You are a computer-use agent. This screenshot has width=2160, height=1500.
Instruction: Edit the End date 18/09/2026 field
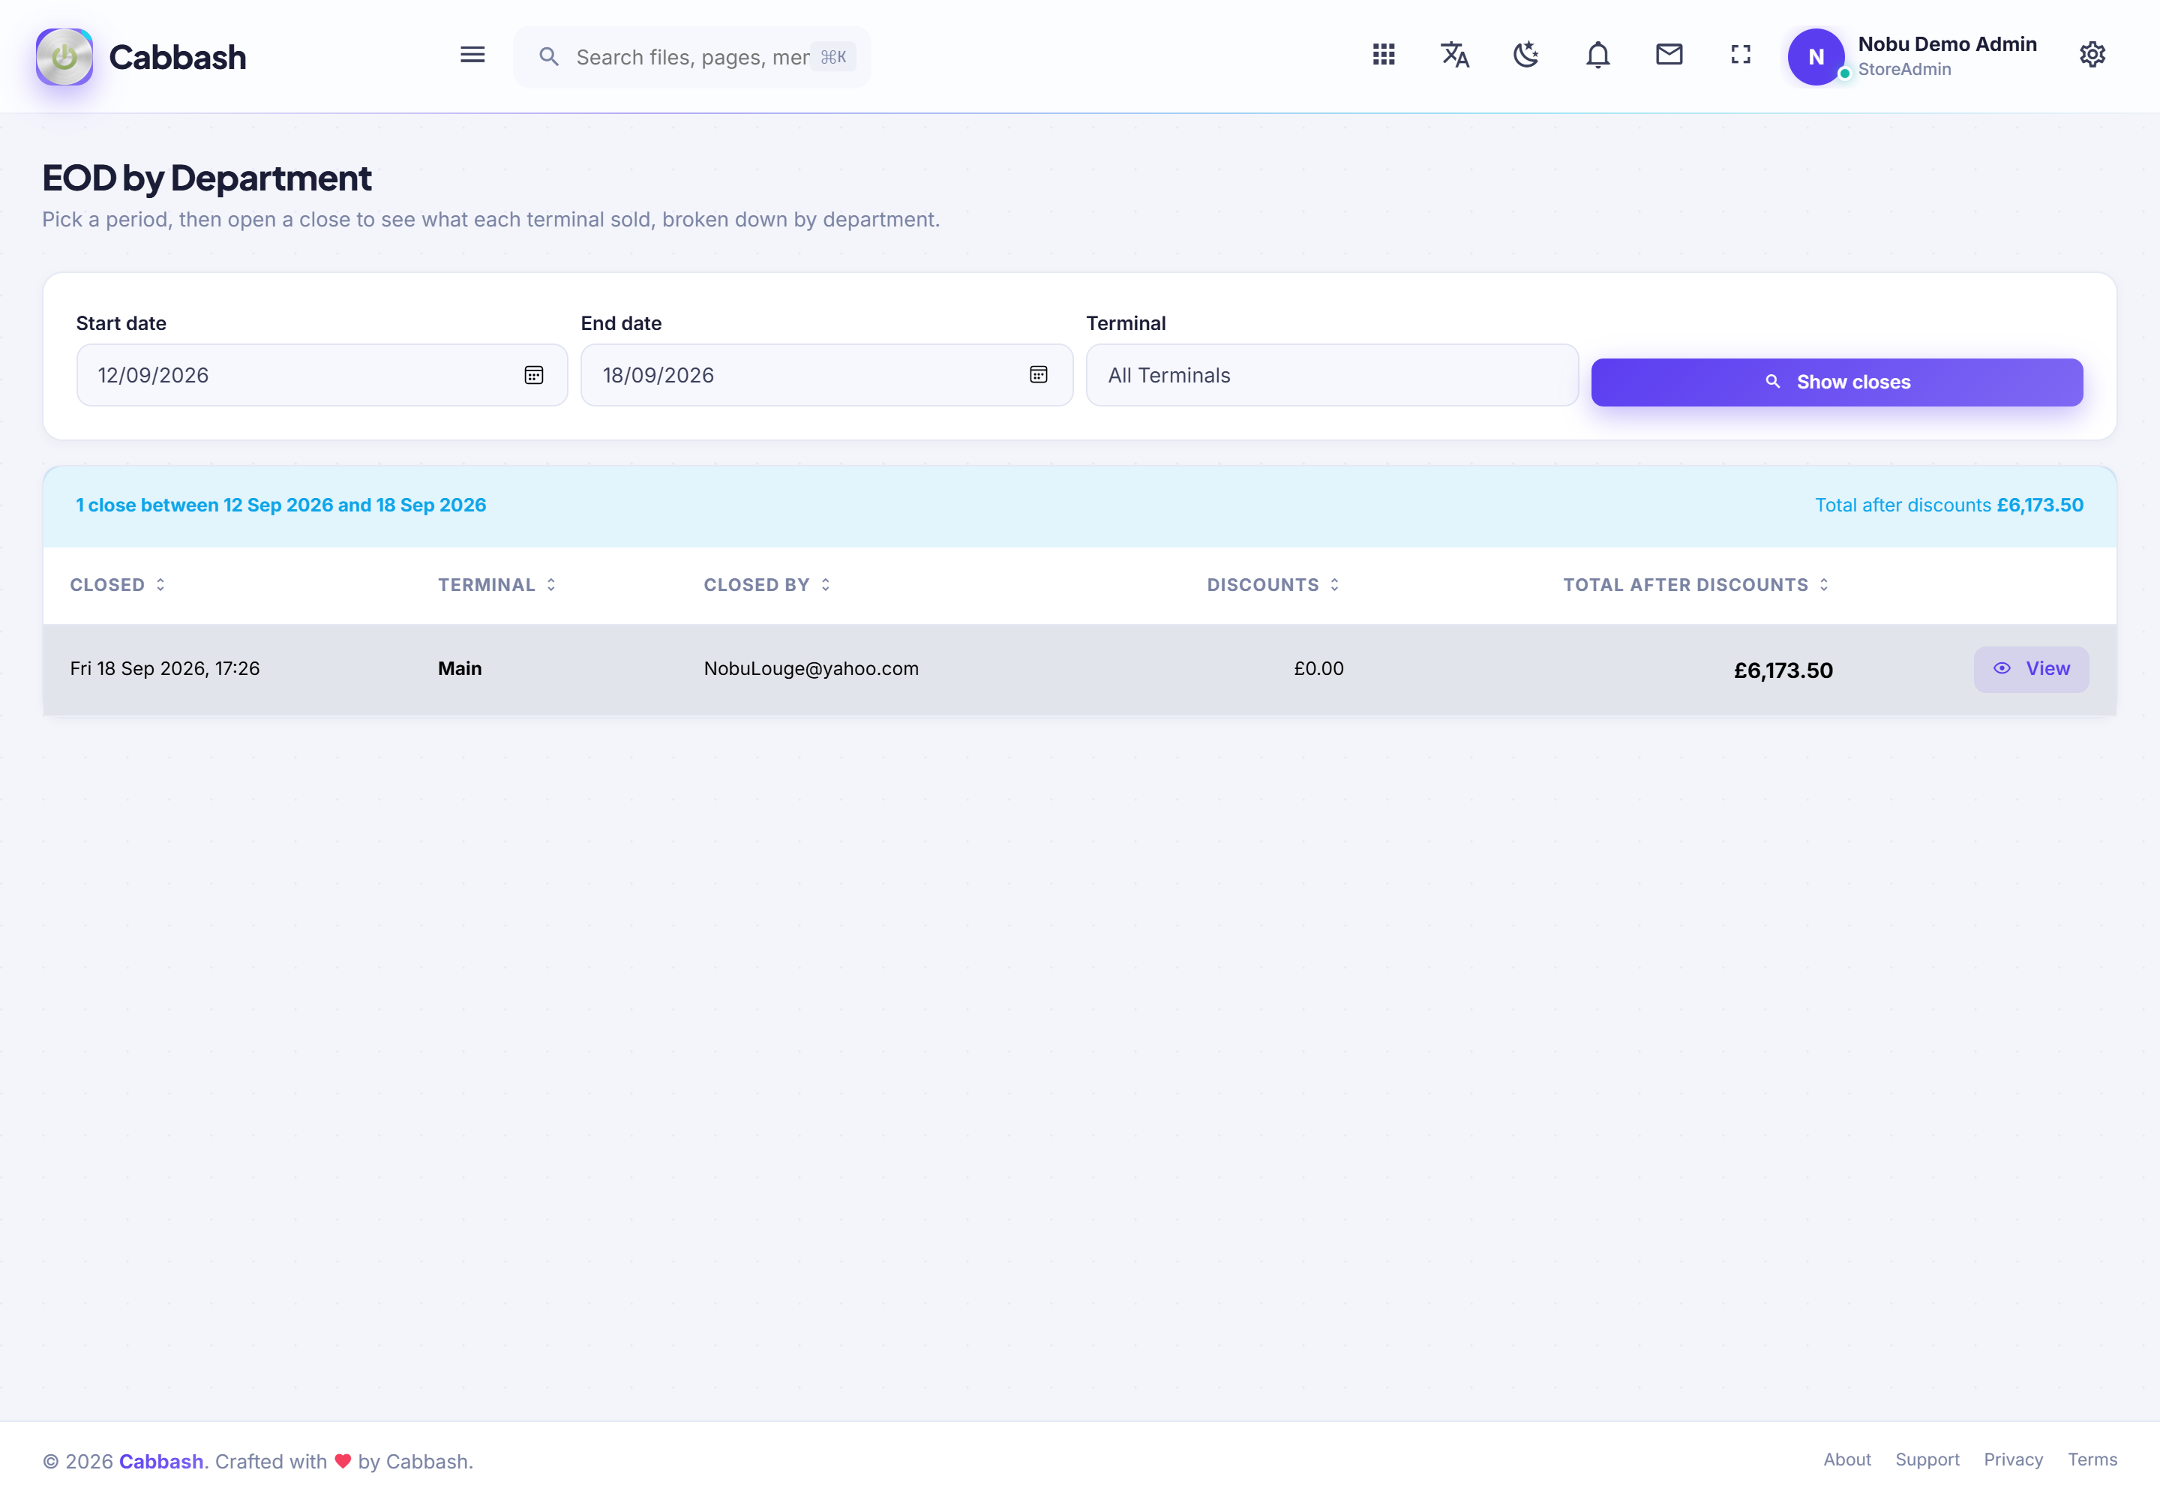pyautogui.click(x=826, y=375)
